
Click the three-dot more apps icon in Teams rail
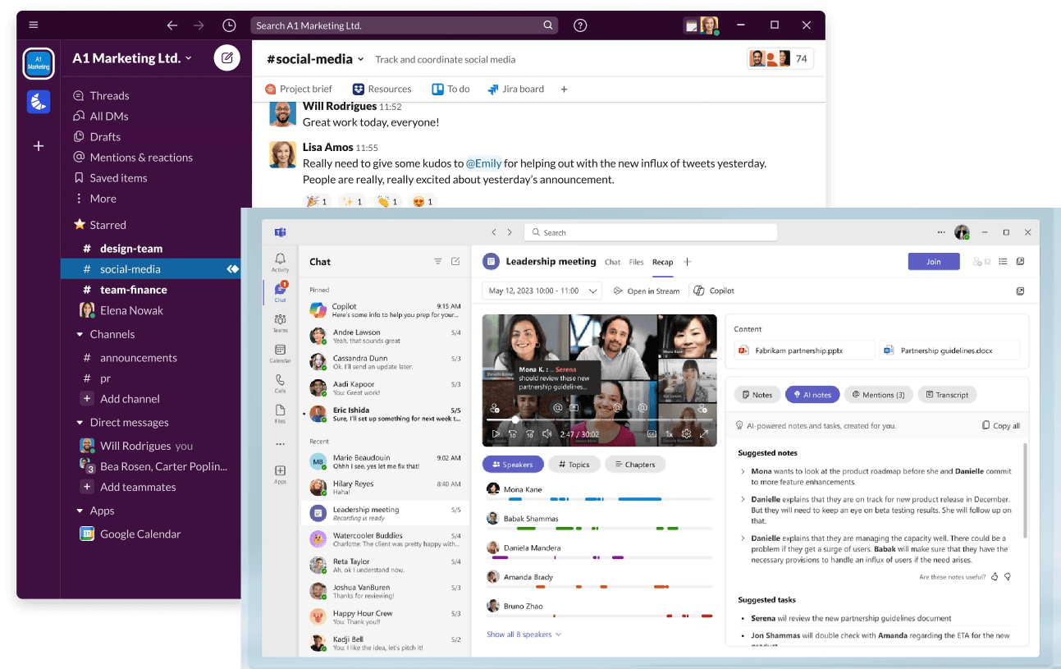click(x=281, y=444)
